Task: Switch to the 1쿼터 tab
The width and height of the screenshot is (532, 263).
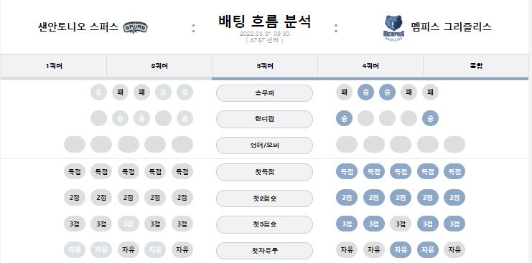Action: click(54, 66)
